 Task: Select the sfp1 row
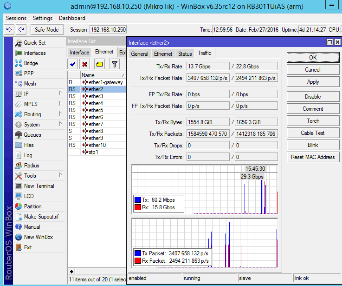click(x=97, y=152)
